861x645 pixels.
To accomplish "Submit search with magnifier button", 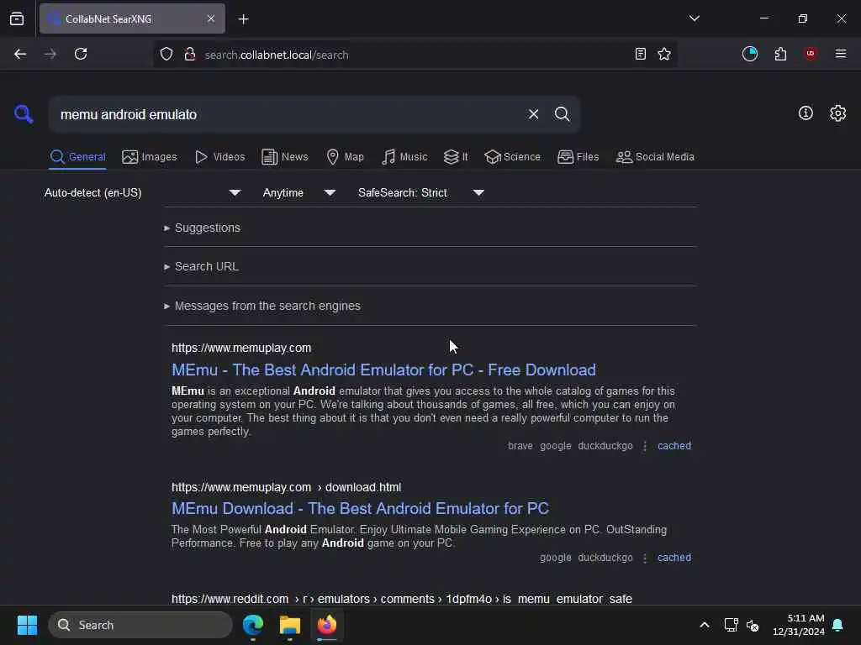I will tap(563, 114).
